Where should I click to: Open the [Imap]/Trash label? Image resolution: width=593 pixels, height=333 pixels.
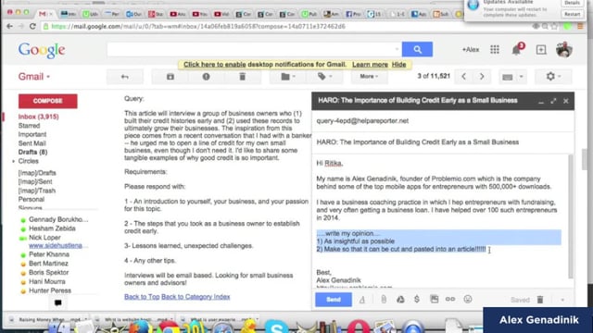[37, 191]
